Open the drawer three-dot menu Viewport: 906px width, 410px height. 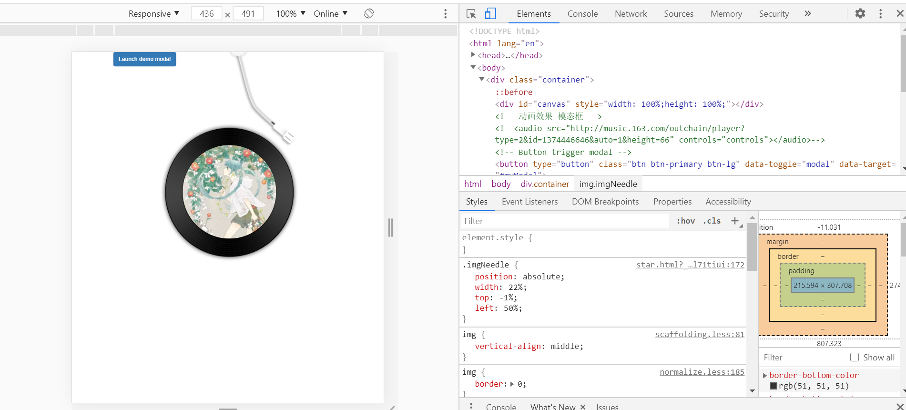click(471, 406)
